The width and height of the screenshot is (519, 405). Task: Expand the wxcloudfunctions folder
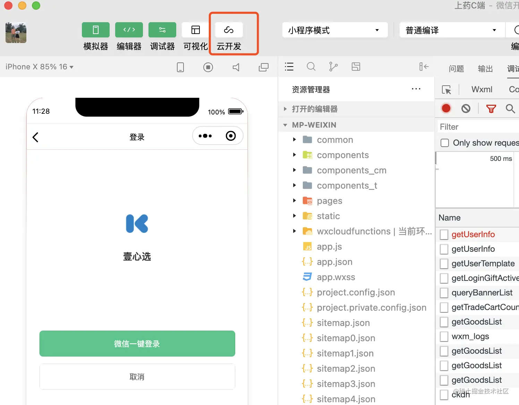point(295,231)
